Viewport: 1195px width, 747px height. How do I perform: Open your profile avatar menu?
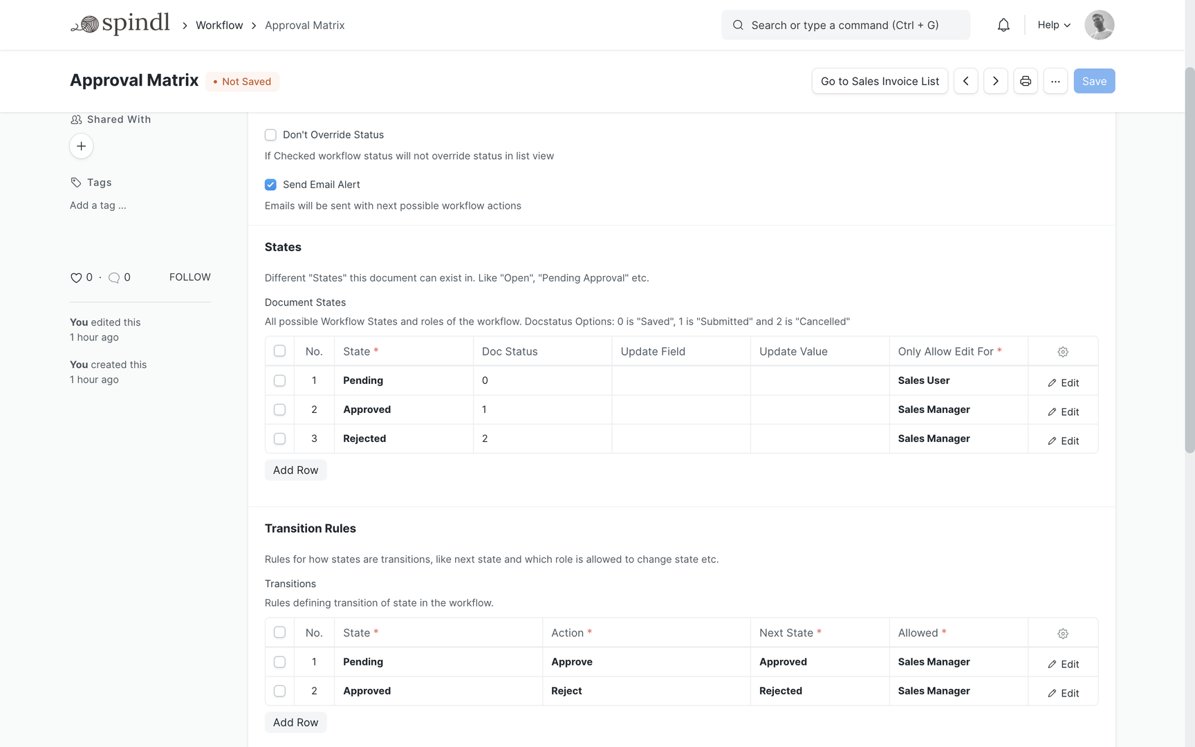coord(1099,25)
